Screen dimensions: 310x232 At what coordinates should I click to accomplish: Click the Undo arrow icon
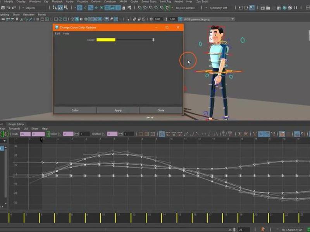click(x=8, y=8)
